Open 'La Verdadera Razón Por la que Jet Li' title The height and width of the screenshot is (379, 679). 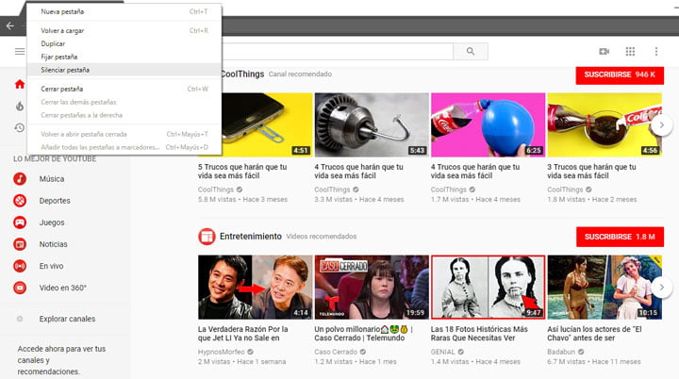243,334
